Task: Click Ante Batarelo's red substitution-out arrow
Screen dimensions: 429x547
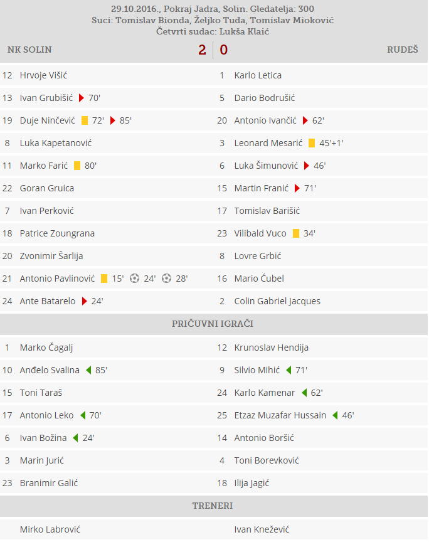Action: 83,301
